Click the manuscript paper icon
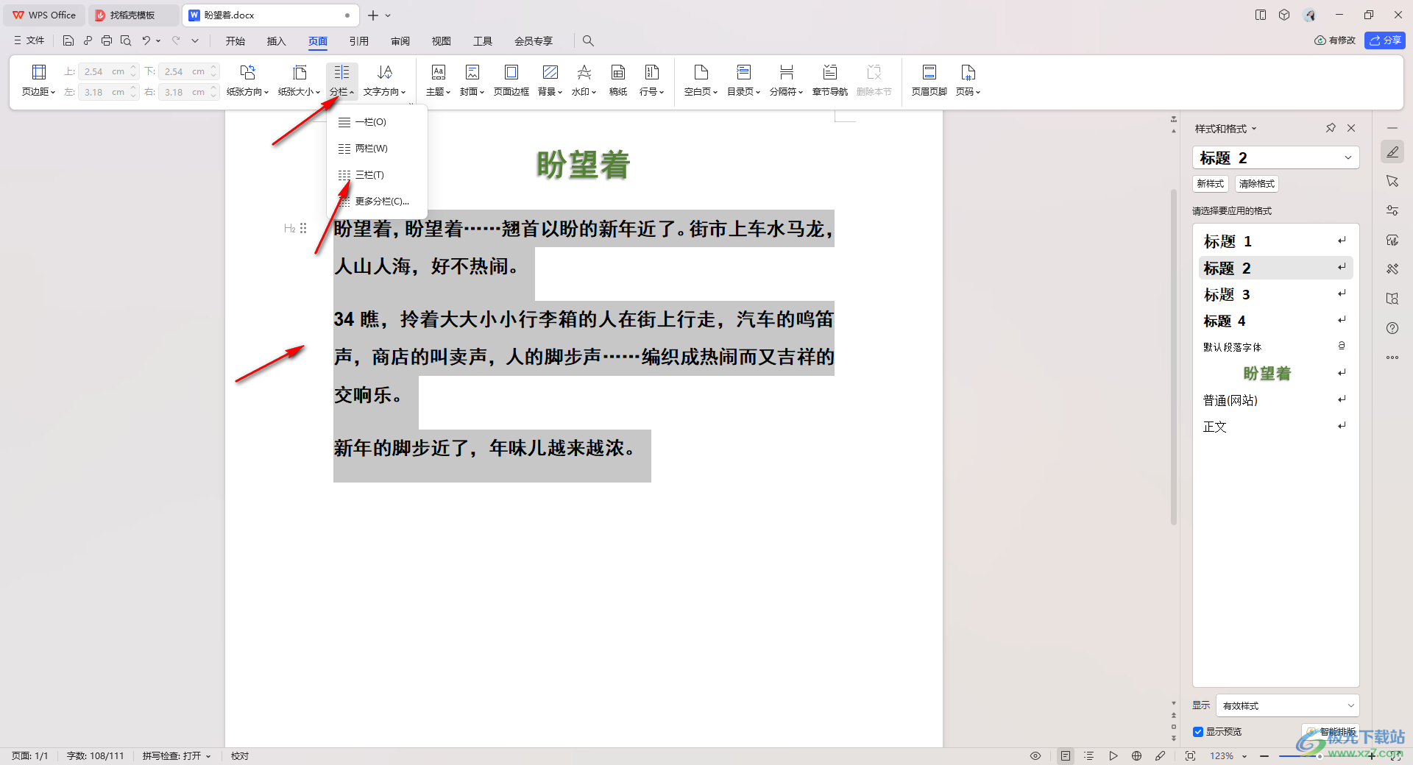Screen dimensions: 1413x765 (618, 72)
